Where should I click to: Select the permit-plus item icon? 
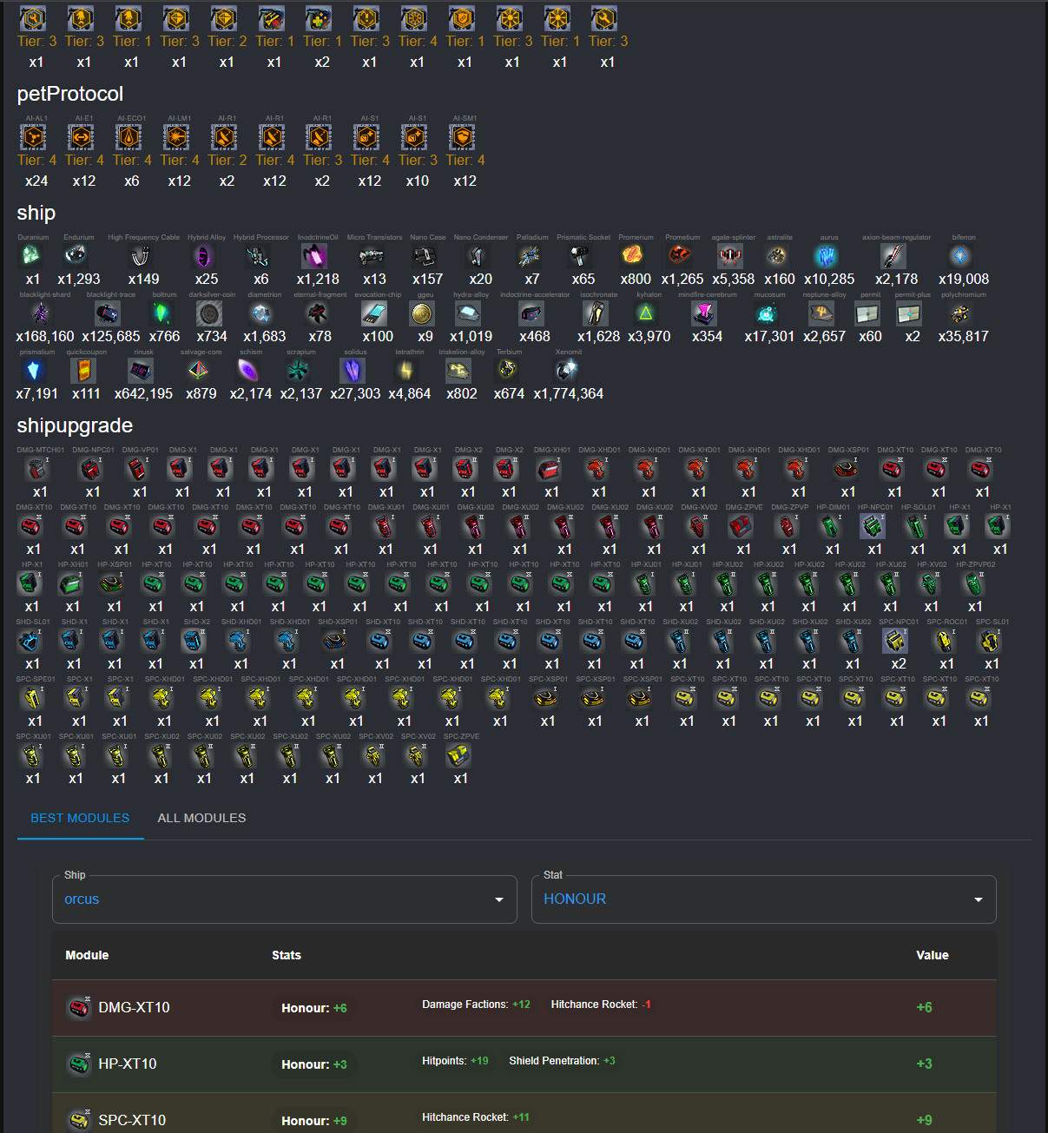point(910,313)
